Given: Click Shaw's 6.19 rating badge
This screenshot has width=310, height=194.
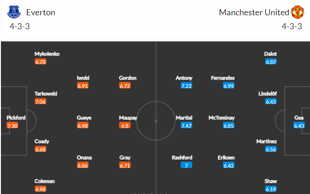Looking at the screenshot, I should point(271,189).
